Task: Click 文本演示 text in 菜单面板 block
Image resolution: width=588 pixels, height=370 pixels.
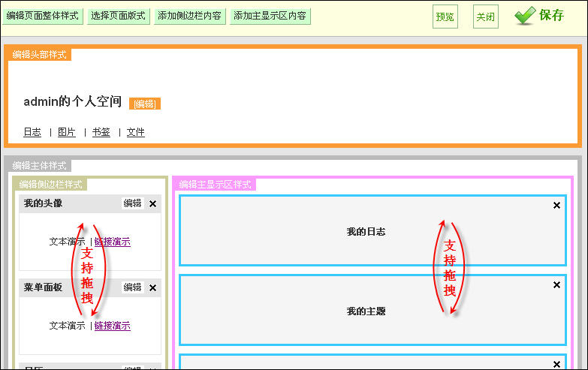Action: click(x=68, y=326)
